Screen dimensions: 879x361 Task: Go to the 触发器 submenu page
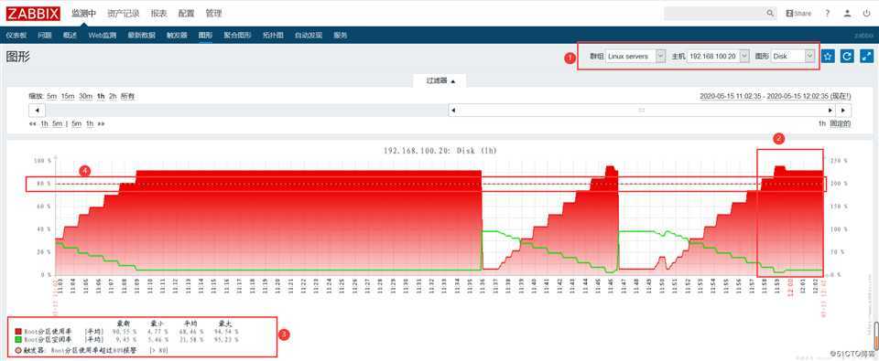(177, 36)
